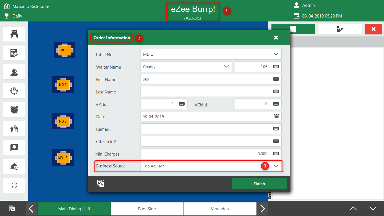Click the #Child number field
384x216 pixels.
tap(258, 104)
